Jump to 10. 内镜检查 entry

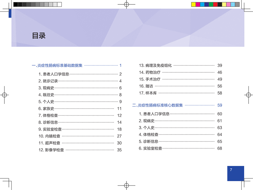pos(80,136)
